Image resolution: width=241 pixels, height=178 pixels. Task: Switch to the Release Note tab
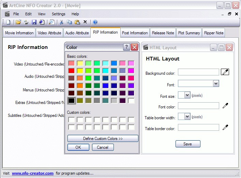163,33
